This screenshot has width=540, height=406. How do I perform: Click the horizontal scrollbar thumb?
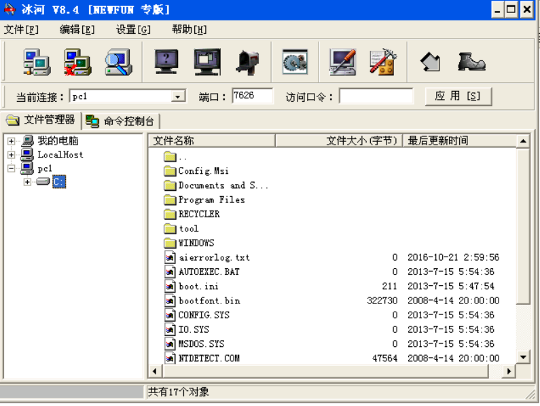(325, 371)
